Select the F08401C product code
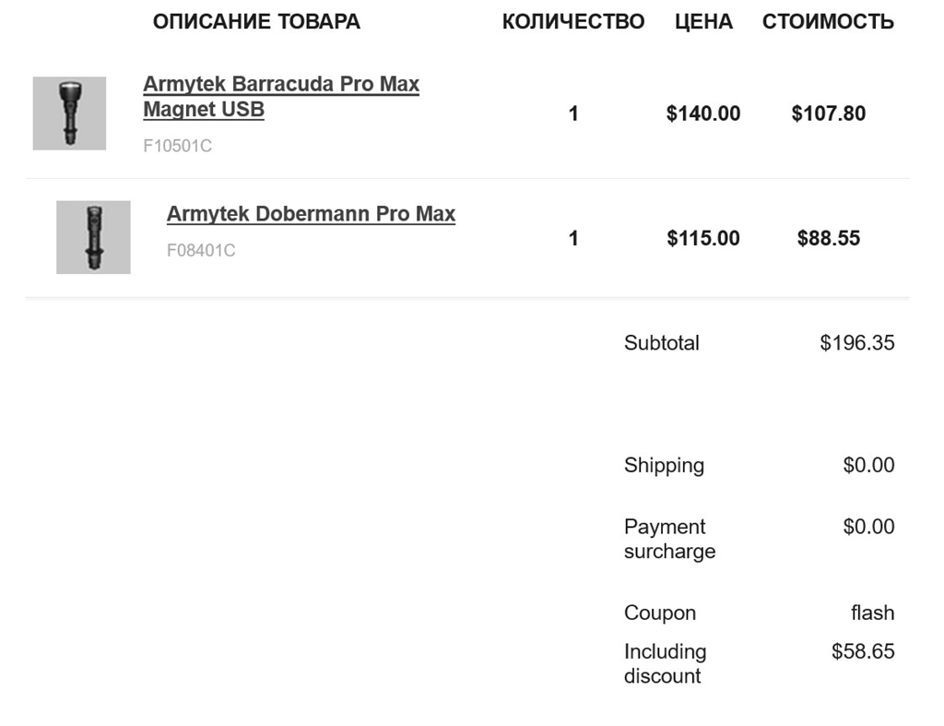The height and width of the screenshot is (726, 944). click(x=200, y=250)
